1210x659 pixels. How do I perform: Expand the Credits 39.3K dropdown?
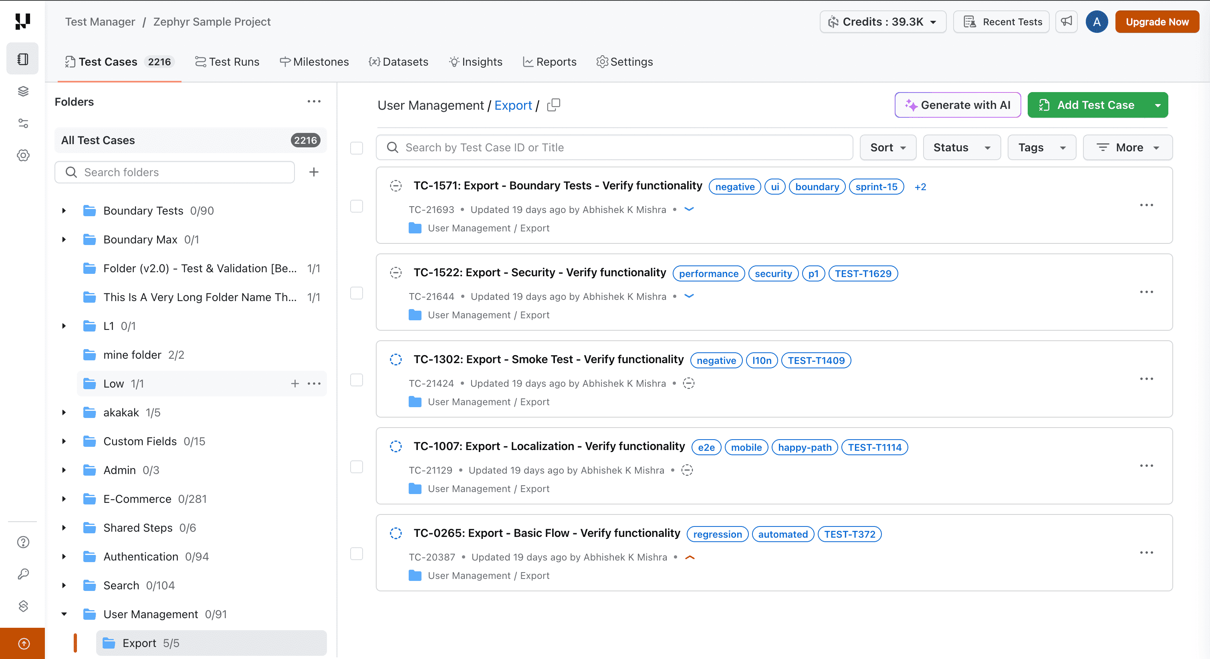(x=882, y=22)
